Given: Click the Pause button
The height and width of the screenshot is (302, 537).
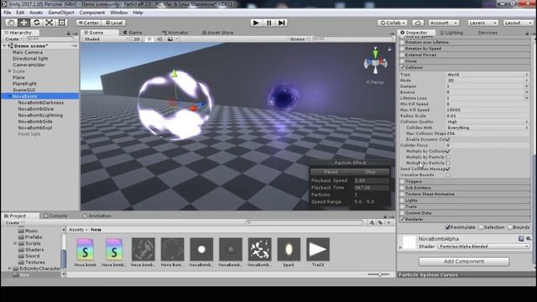Looking at the screenshot, I should click(x=268, y=23).
